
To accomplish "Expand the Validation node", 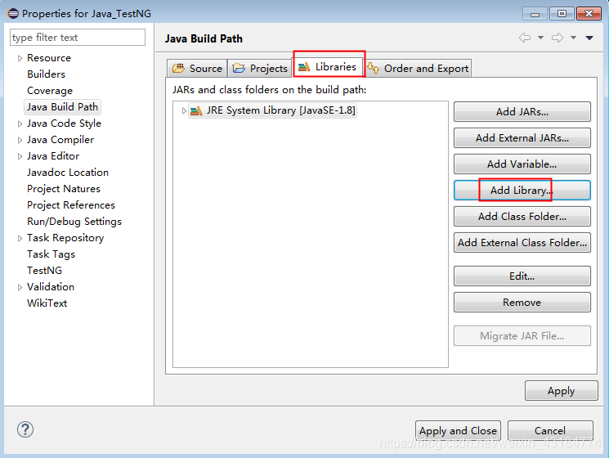I will [x=20, y=287].
